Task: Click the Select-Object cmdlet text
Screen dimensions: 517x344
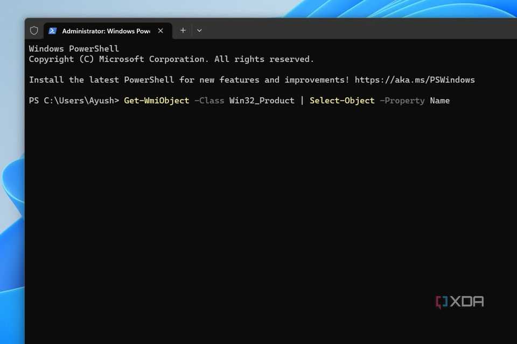Action: point(342,101)
